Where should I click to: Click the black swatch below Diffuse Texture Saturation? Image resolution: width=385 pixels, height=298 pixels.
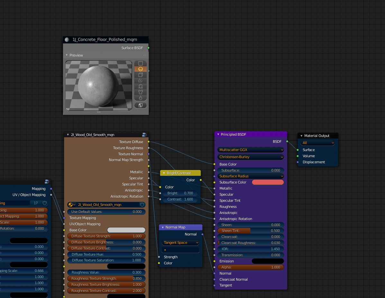click(x=126, y=266)
